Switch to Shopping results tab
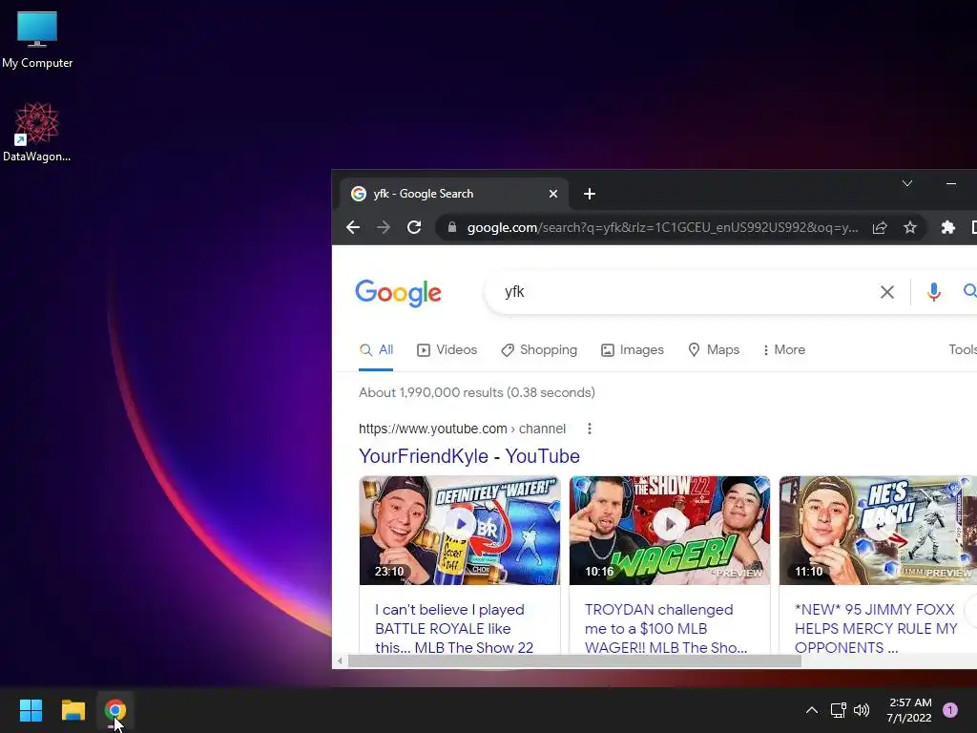This screenshot has height=733, width=977. 539,349
